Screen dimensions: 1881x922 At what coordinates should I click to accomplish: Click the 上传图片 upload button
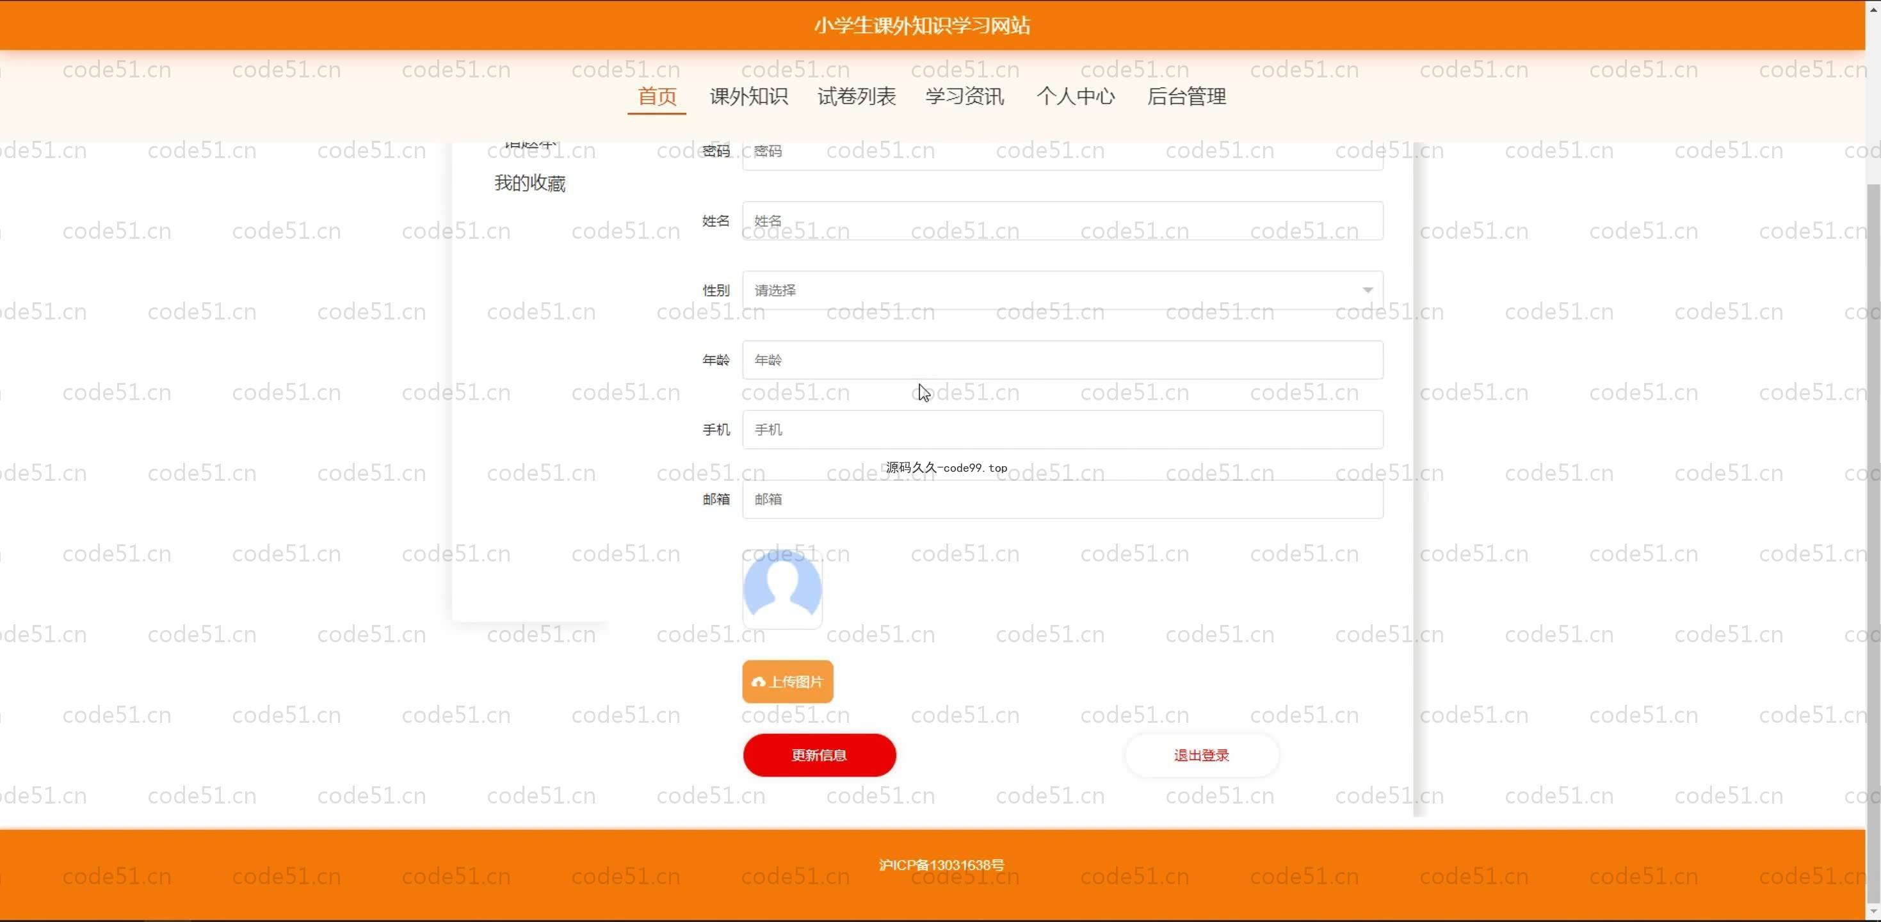point(787,682)
